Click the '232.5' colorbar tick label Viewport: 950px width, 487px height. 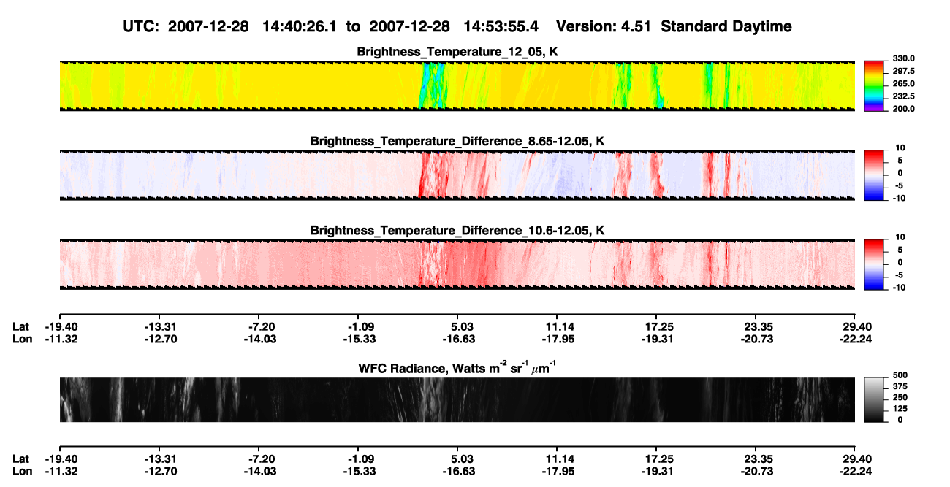[902, 96]
